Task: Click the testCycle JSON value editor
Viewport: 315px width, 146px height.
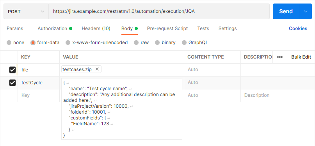Action: pyautogui.click(x=122, y=109)
